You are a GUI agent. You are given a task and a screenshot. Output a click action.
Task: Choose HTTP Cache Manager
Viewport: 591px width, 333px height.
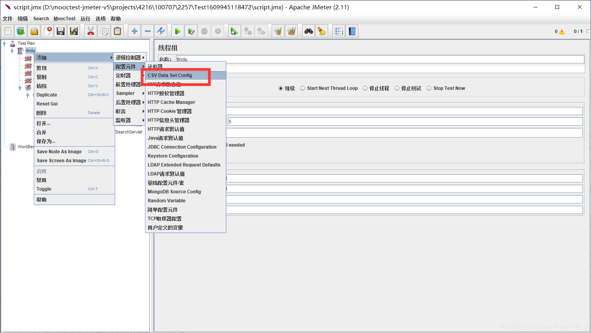pos(185,102)
